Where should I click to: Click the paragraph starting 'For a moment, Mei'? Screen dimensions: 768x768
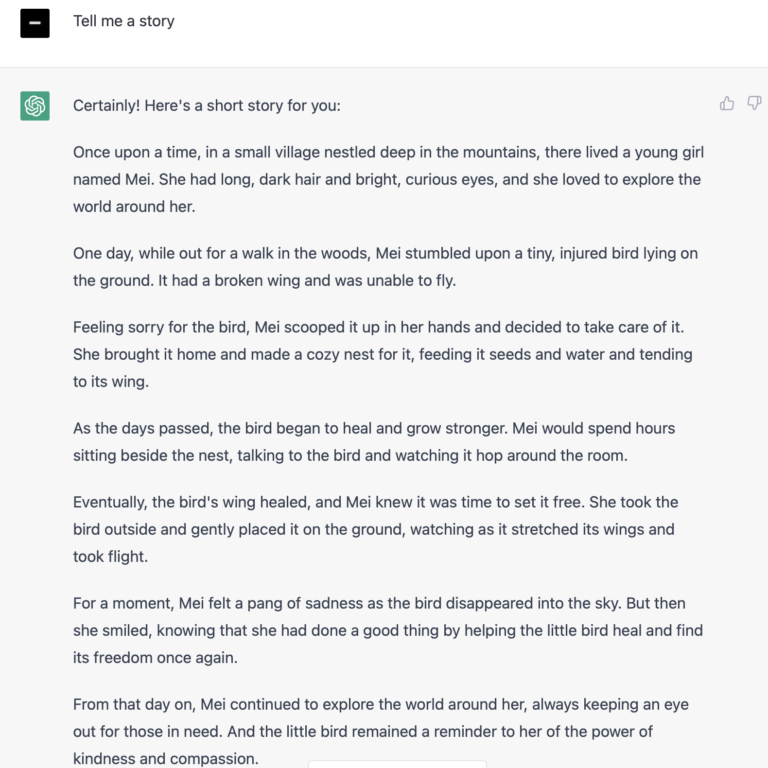pyautogui.click(x=388, y=630)
